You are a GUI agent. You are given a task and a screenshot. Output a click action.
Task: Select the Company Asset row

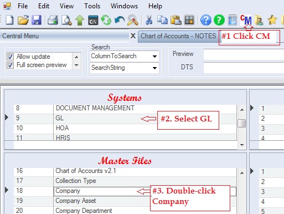(145, 201)
